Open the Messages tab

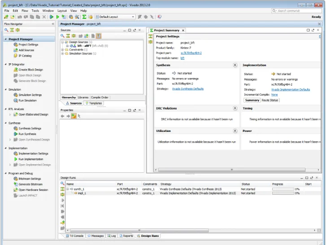click(x=96, y=236)
